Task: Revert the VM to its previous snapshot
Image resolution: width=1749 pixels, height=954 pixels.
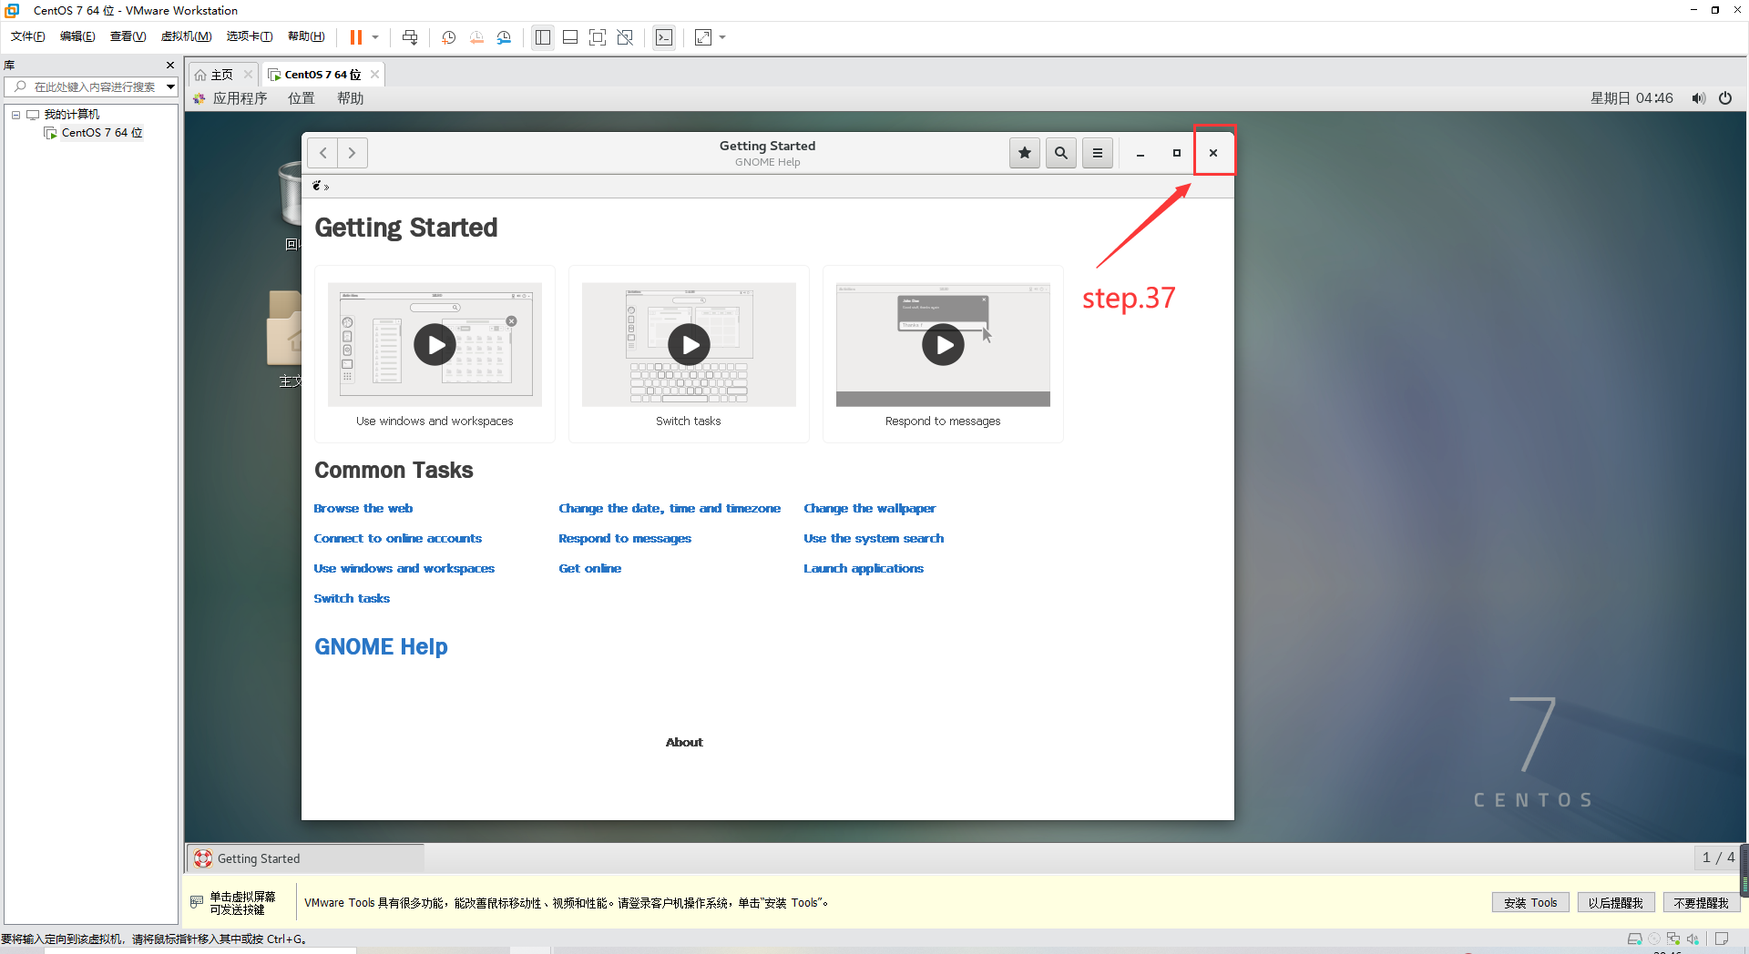Action: point(476,37)
